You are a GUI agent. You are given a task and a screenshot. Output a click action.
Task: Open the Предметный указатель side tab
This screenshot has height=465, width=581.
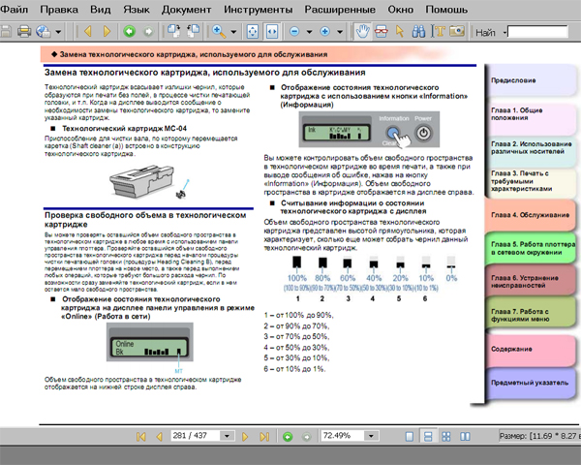[x=531, y=383]
